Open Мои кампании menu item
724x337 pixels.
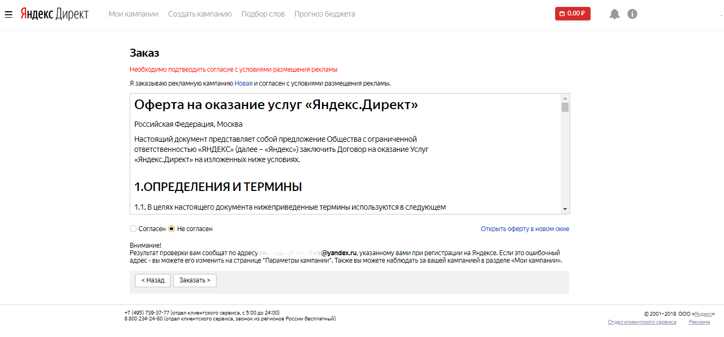(133, 14)
